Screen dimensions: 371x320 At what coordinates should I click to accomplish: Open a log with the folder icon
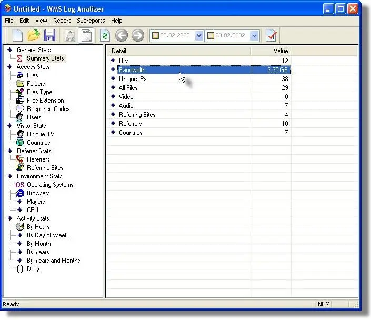[34, 35]
